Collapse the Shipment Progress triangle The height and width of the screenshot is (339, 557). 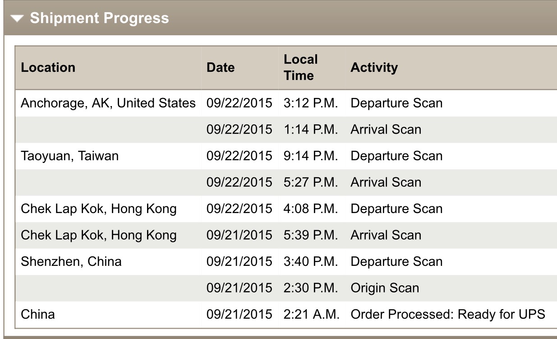pyautogui.click(x=17, y=19)
